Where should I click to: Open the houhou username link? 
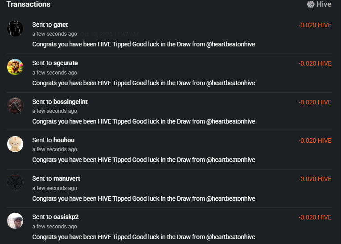[64, 140]
